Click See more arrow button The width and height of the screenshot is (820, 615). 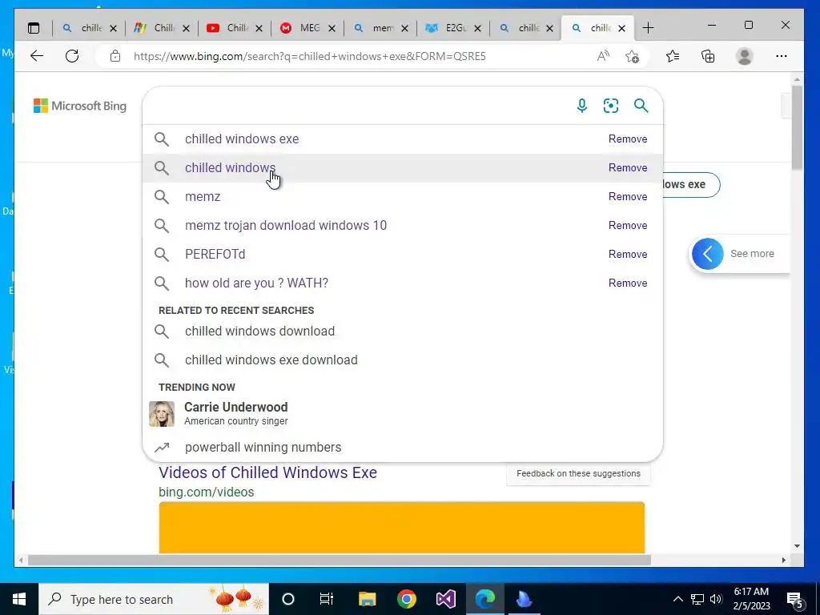[708, 254]
